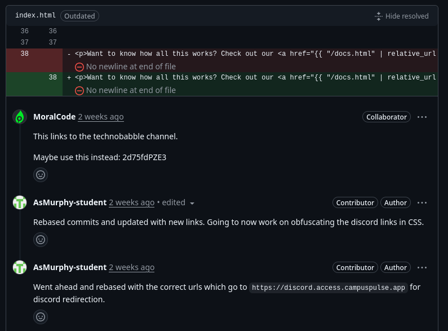Open options menu on 'Rebased commits' comment
This screenshot has height=331, width=448.
(422, 202)
